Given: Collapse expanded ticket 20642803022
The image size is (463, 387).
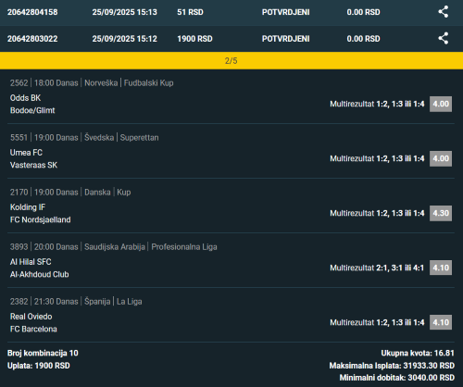Looking at the screenshot, I should 231,39.
